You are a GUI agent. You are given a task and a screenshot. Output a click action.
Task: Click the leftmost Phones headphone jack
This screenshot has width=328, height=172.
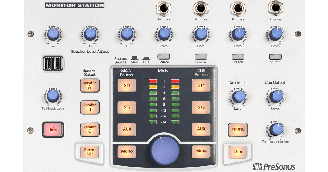click(164, 8)
